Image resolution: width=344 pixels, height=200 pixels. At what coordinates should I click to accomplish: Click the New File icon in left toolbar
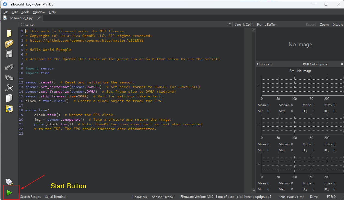(9, 33)
